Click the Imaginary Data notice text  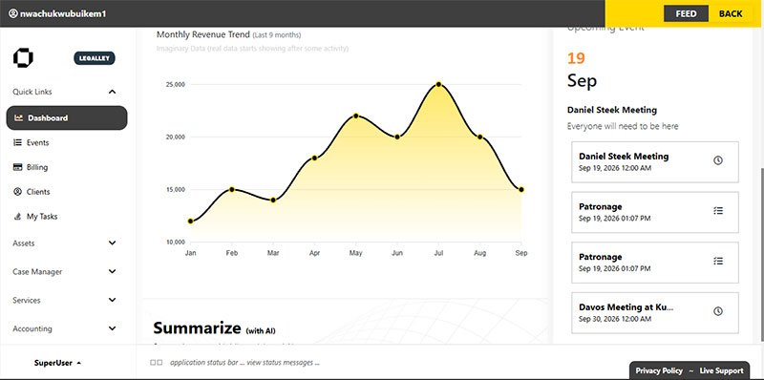coord(252,49)
